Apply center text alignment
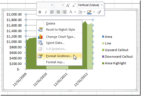This screenshot has width=141, height=96. 58,12
